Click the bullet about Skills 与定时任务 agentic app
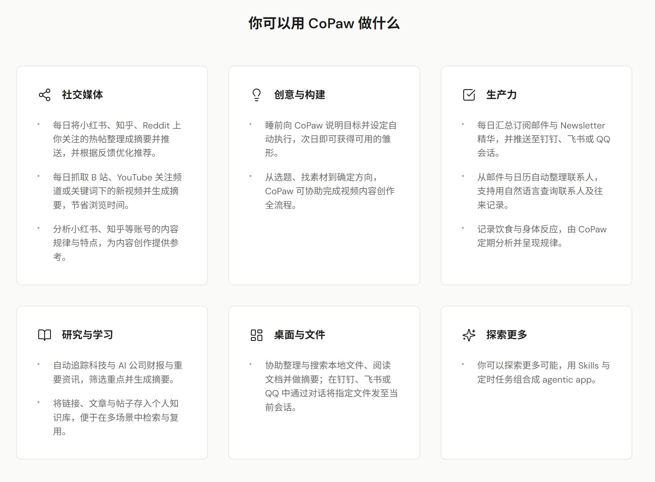Viewport: 655px width, 482px height. click(x=543, y=372)
